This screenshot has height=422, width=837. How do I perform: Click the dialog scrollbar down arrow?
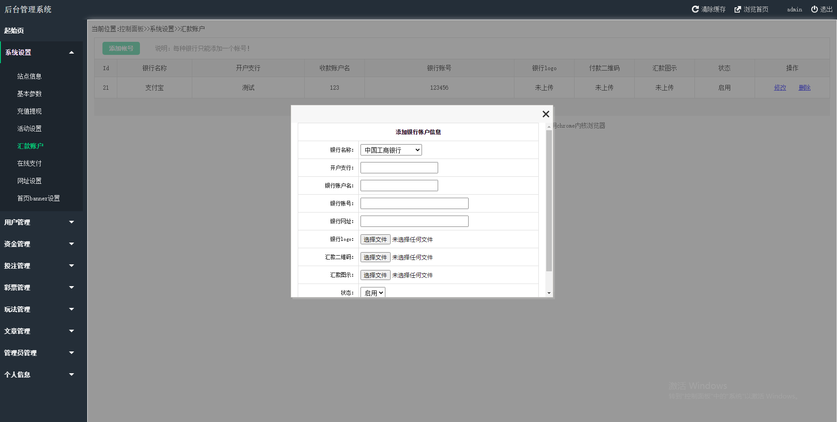(549, 293)
